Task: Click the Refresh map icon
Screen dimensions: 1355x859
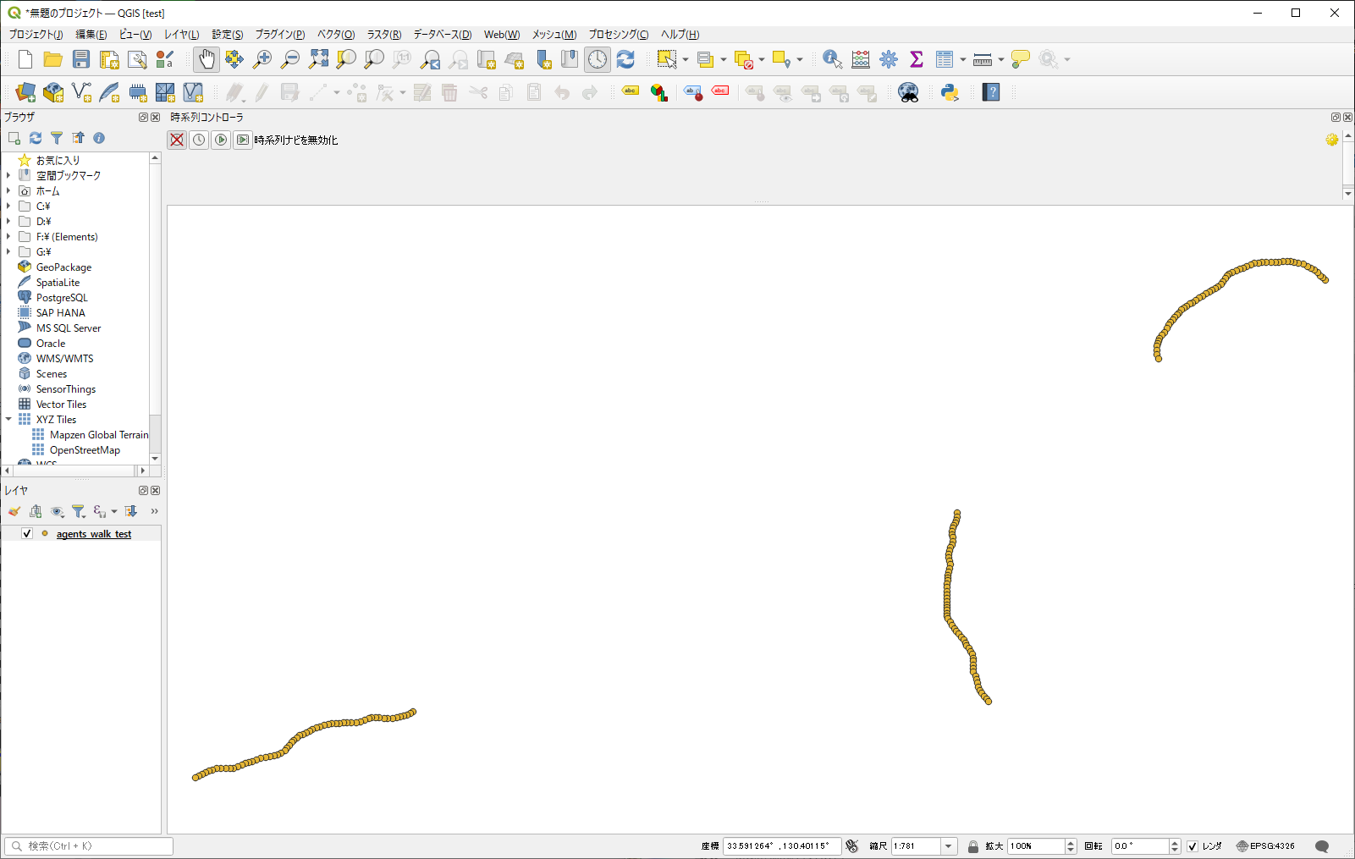Action: click(x=625, y=59)
